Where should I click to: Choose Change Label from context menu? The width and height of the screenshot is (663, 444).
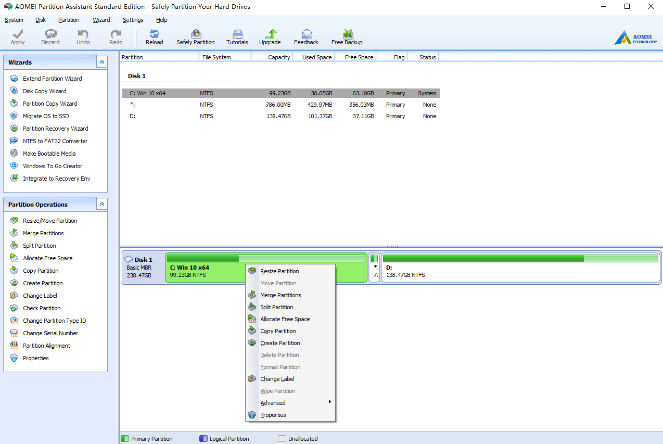290,379
